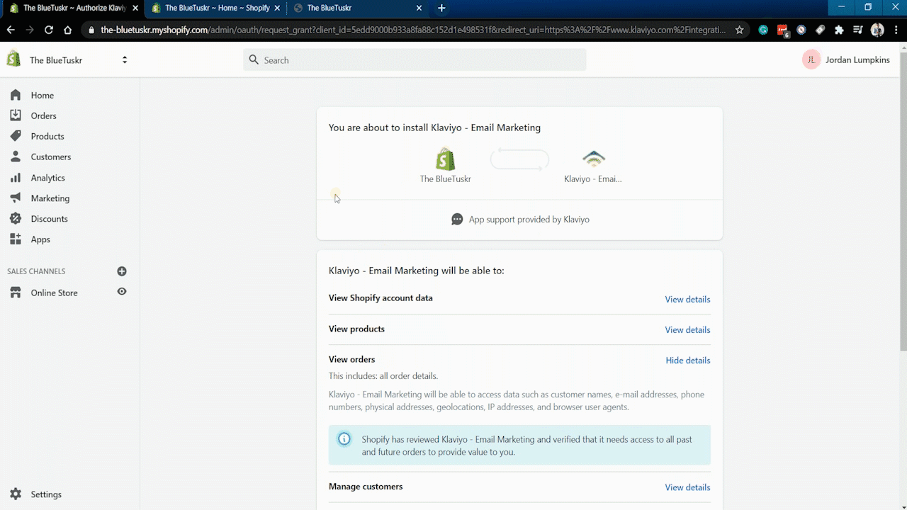Open Apps in the sidebar
The width and height of the screenshot is (907, 510).
pos(40,239)
